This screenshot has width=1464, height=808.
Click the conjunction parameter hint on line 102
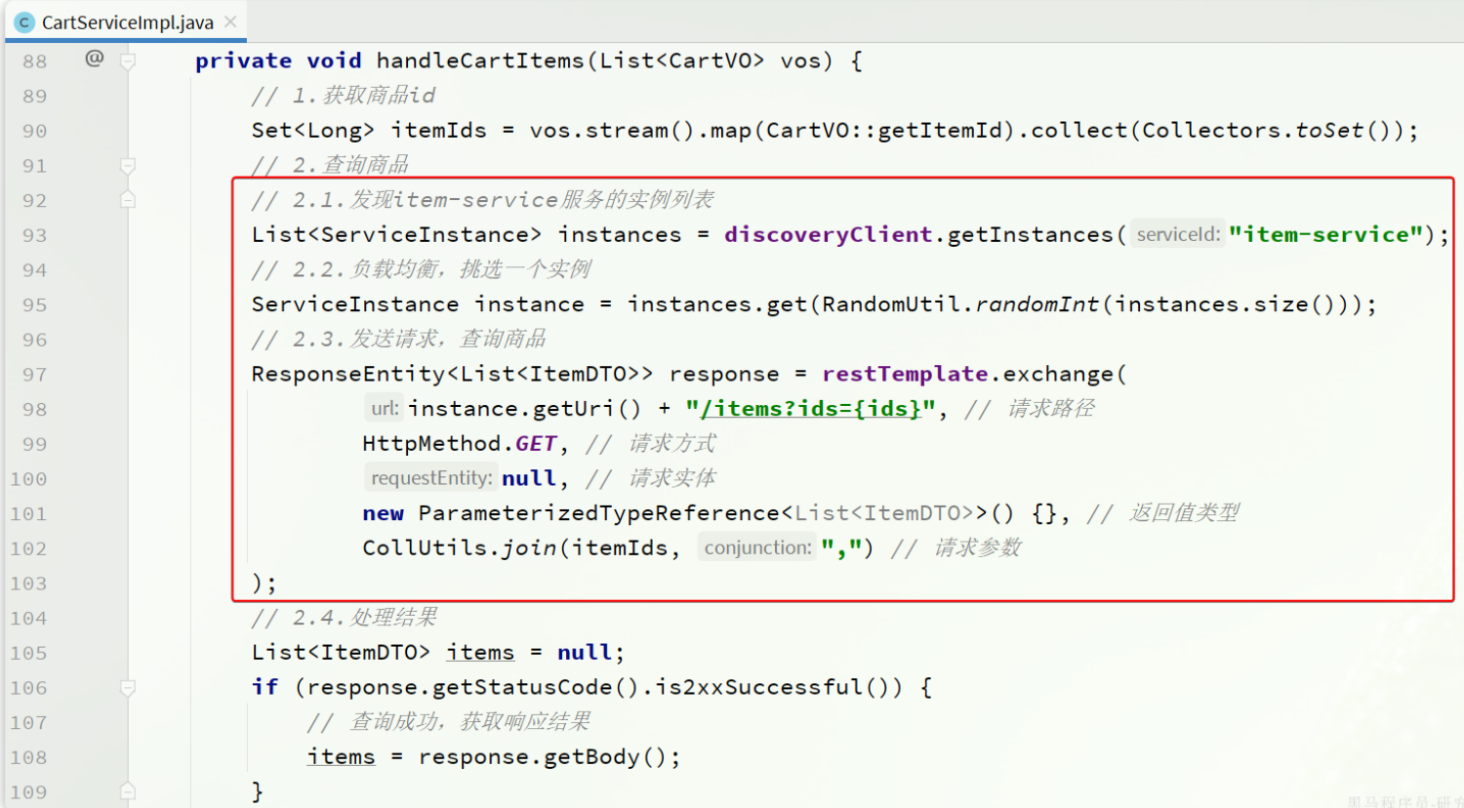point(757,548)
